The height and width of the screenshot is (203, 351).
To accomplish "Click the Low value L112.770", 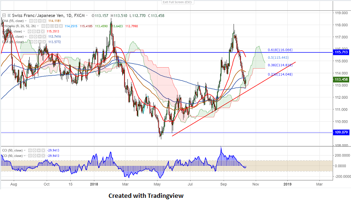I will pos(137,16).
